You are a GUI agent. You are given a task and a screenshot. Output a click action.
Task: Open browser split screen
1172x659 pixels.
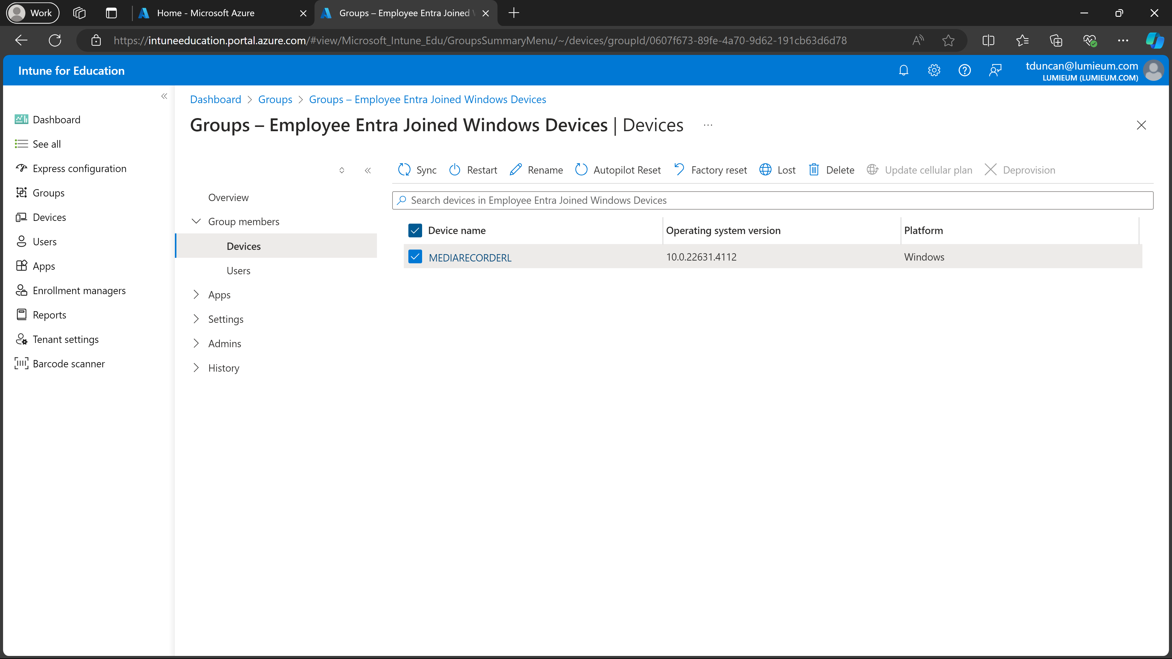point(988,41)
